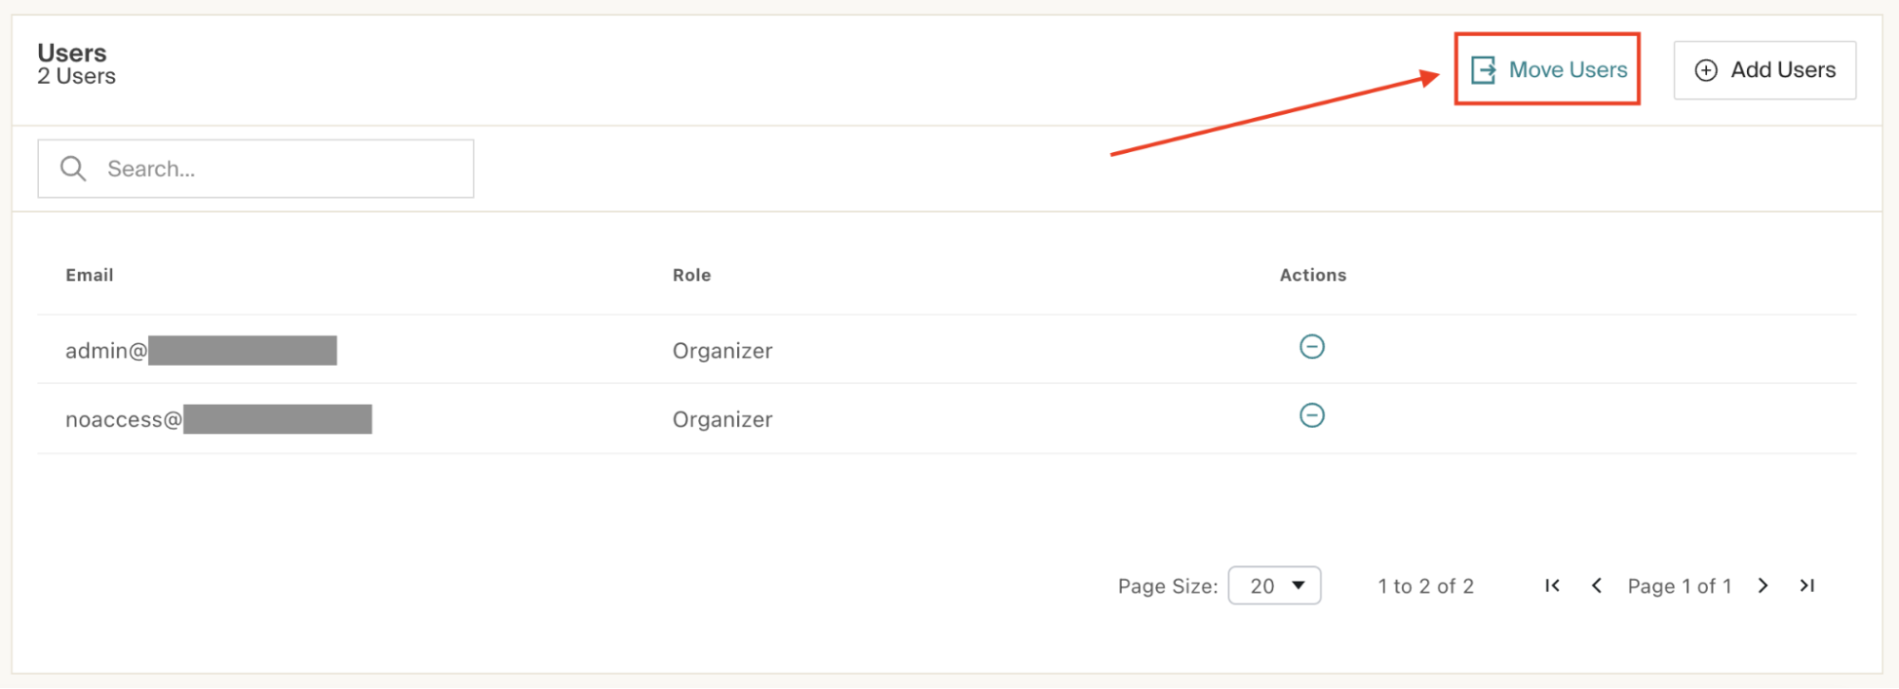Screen dimensions: 1899x689
Task: Click Organizer role in admin@ row
Action: click(x=722, y=351)
